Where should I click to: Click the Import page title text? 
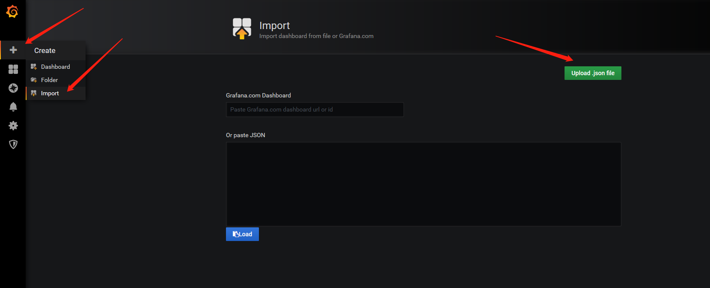[274, 26]
